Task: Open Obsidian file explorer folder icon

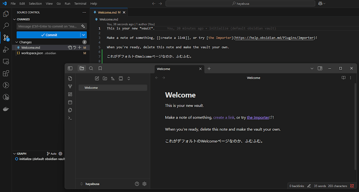Action: (82, 68)
